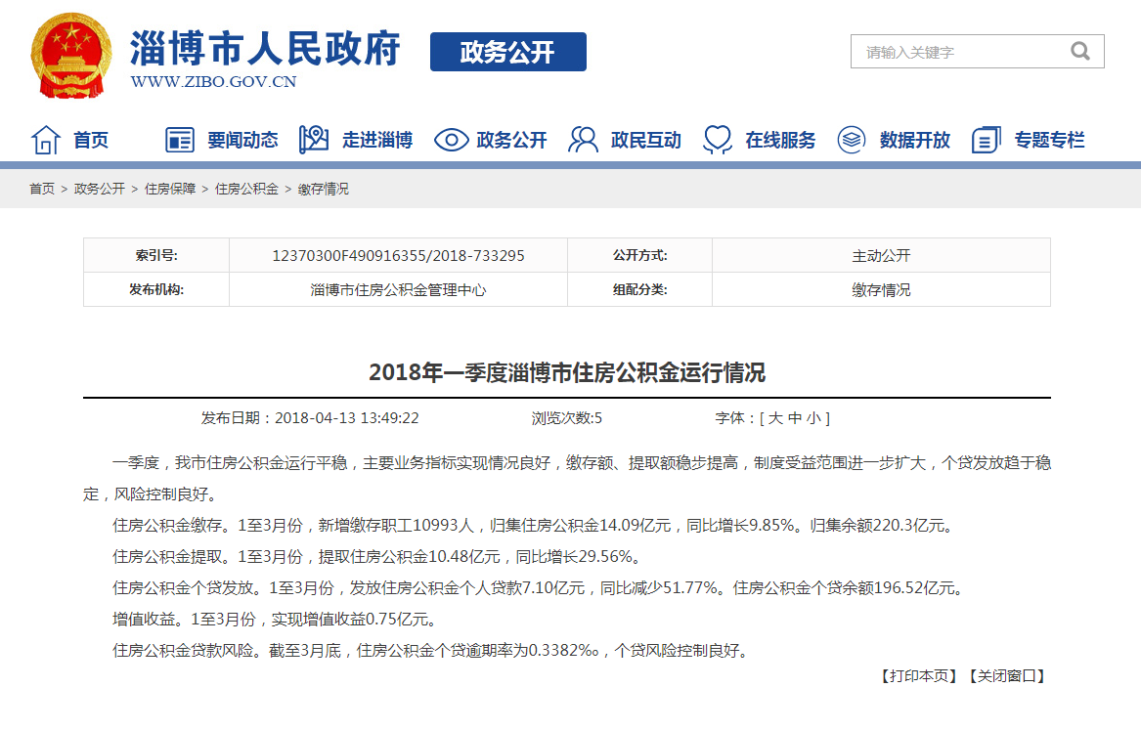Set font size to 中

pyautogui.click(x=795, y=418)
